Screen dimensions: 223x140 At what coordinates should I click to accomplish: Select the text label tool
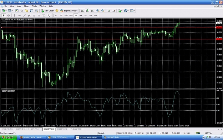pos(44,15)
